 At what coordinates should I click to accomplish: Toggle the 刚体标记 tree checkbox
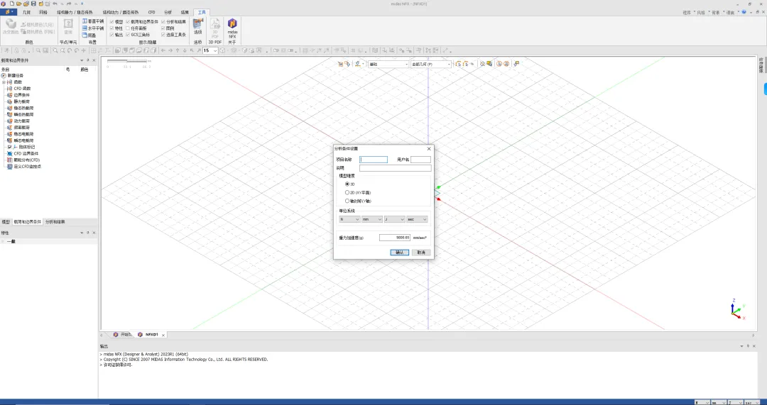(x=10, y=147)
